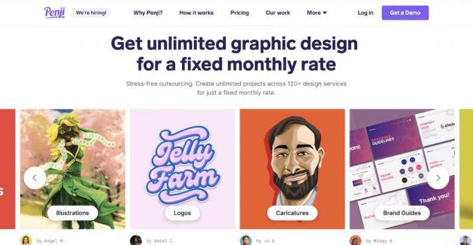Click the Penji logo
473x245 pixels.
54,12
